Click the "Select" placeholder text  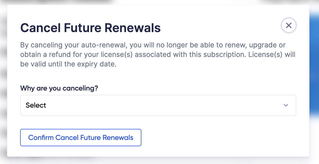(36, 105)
